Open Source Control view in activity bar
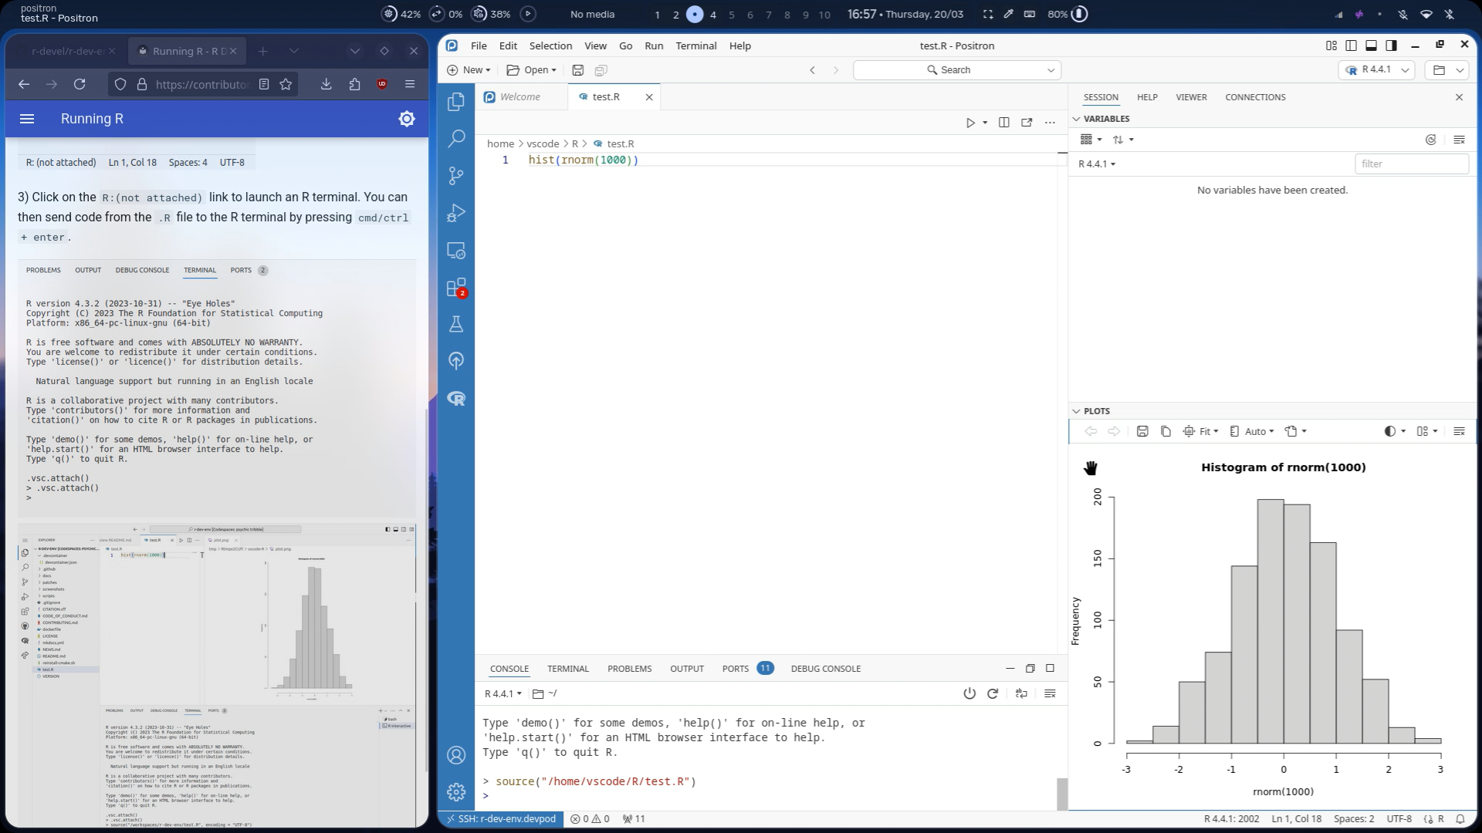Image resolution: width=1482 pixels, height=833 pixels. point(456,176)
